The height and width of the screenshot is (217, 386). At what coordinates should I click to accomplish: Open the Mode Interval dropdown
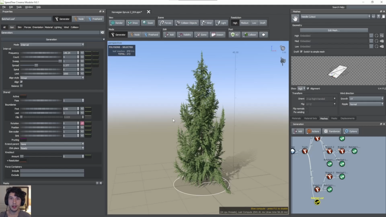tap(52, 45)
